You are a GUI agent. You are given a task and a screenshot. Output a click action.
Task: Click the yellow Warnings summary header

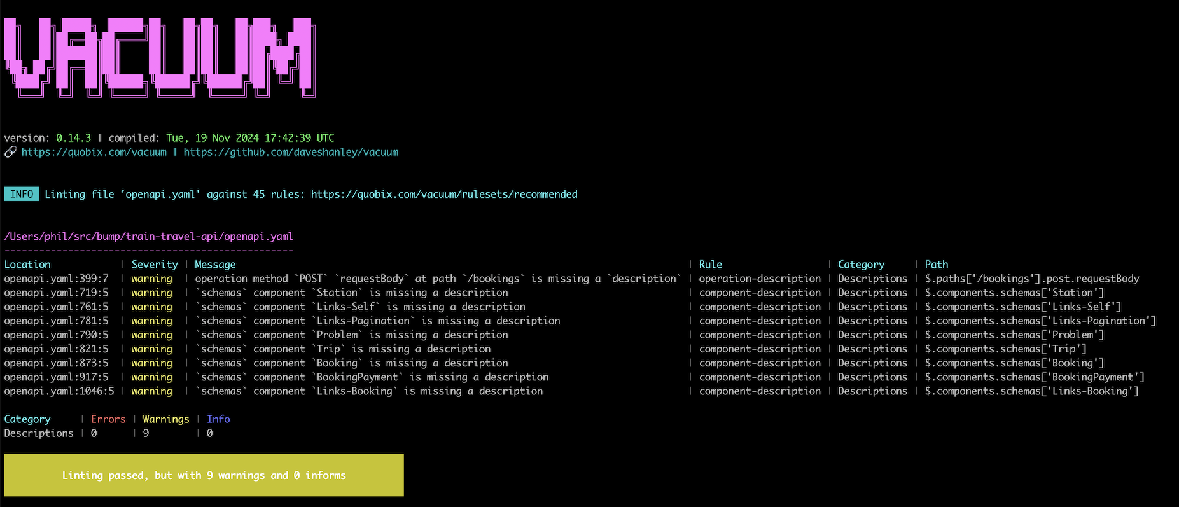tap(165, 419)
